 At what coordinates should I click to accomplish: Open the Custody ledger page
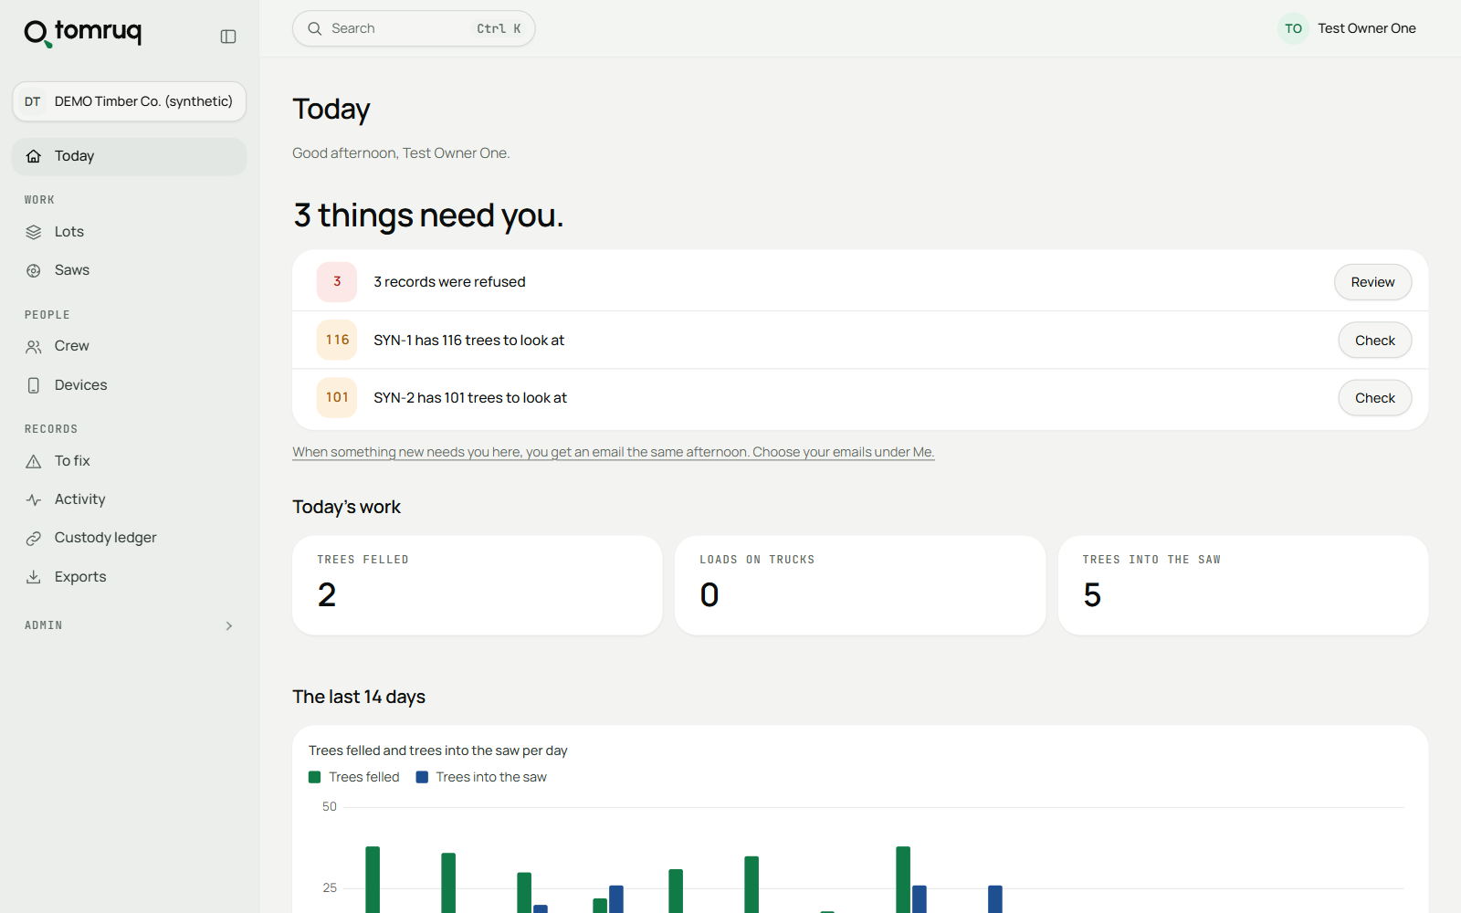(130, 538)
